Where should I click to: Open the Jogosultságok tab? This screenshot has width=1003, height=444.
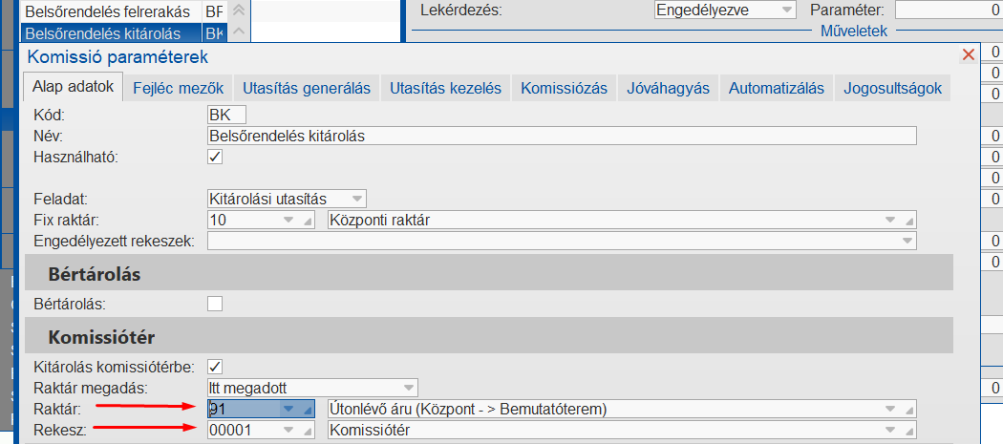pyautogui.click(x=892, y=88)
